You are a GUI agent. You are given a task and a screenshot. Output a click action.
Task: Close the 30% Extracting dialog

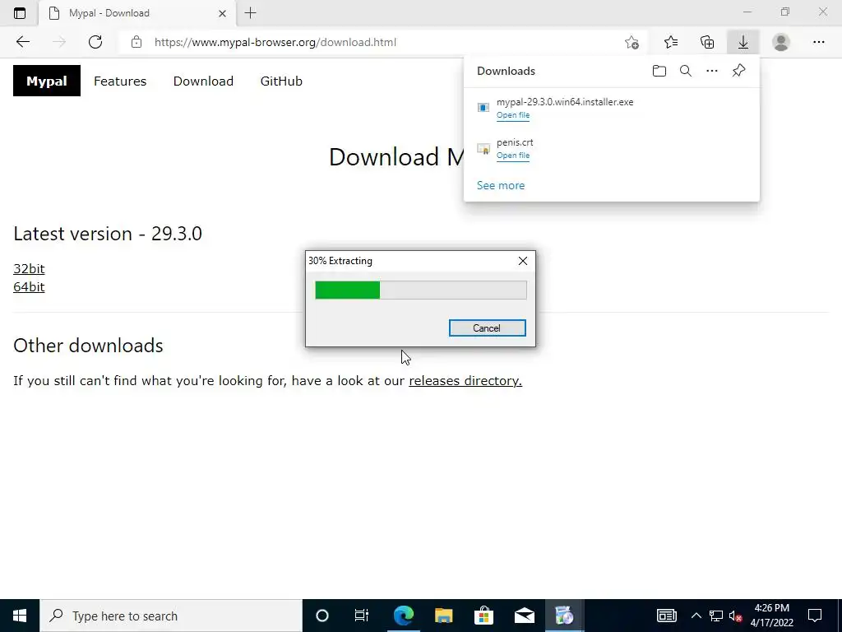coord(522,261)
